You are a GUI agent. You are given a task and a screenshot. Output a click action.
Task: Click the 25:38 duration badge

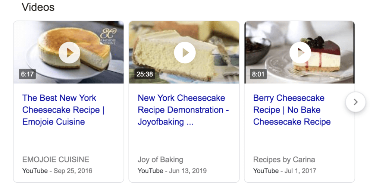pyautogui.click(x=144, y=74)
